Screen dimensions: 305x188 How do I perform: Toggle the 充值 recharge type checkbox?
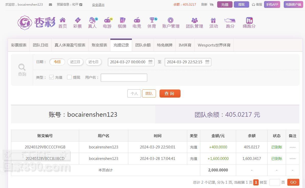point(51,77)
